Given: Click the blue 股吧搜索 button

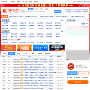Looking at the screenshot, I should [x=58, y=11].
